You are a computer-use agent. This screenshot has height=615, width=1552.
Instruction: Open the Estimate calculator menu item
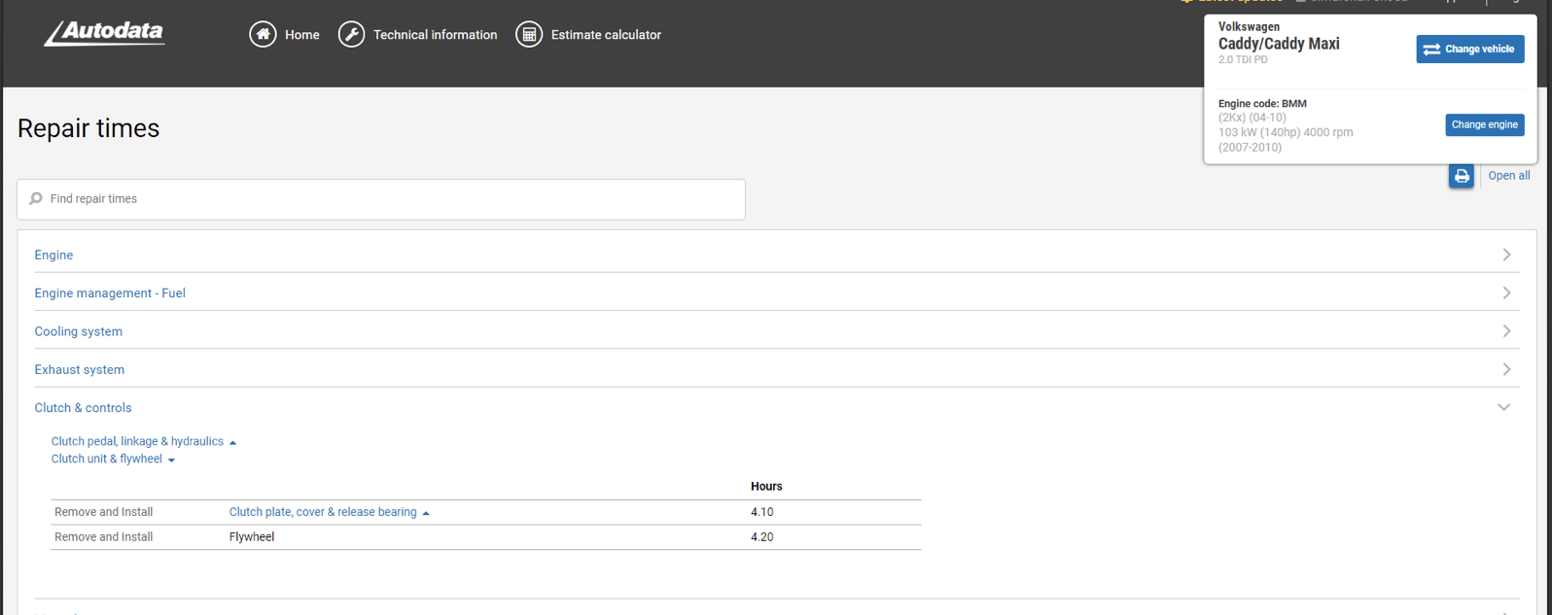605,35
